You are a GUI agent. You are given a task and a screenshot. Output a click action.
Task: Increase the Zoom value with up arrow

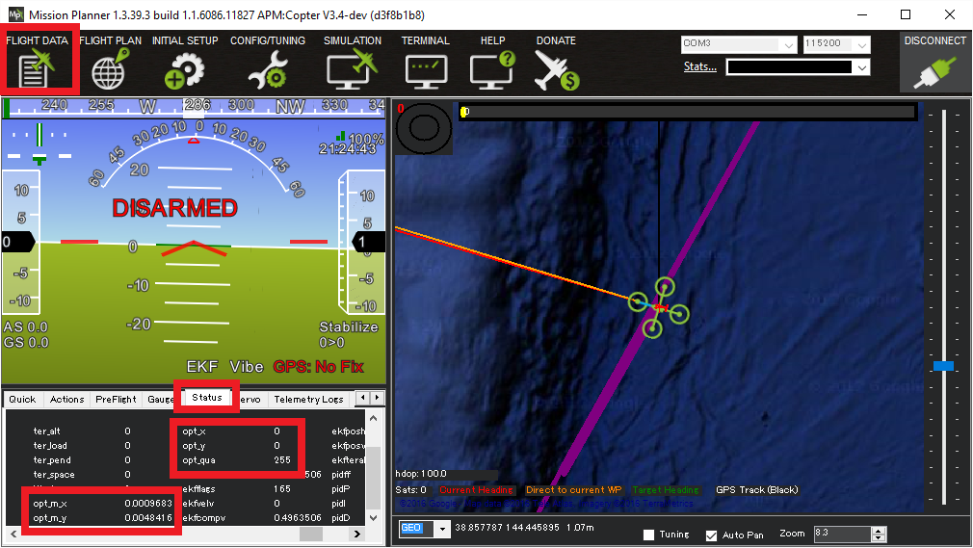879,529
